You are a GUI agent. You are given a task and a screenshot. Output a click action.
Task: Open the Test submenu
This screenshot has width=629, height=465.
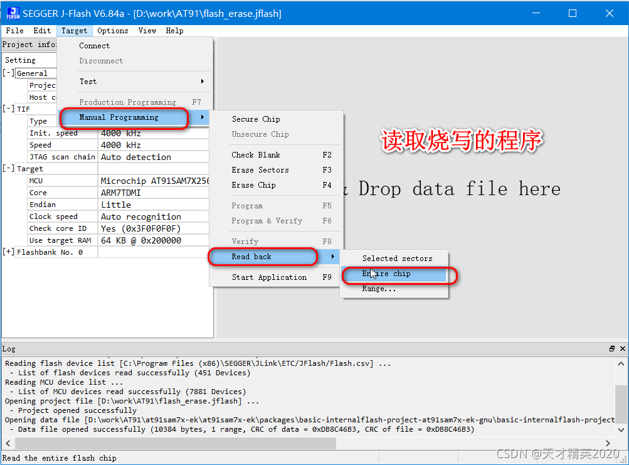tap(134, 82)
